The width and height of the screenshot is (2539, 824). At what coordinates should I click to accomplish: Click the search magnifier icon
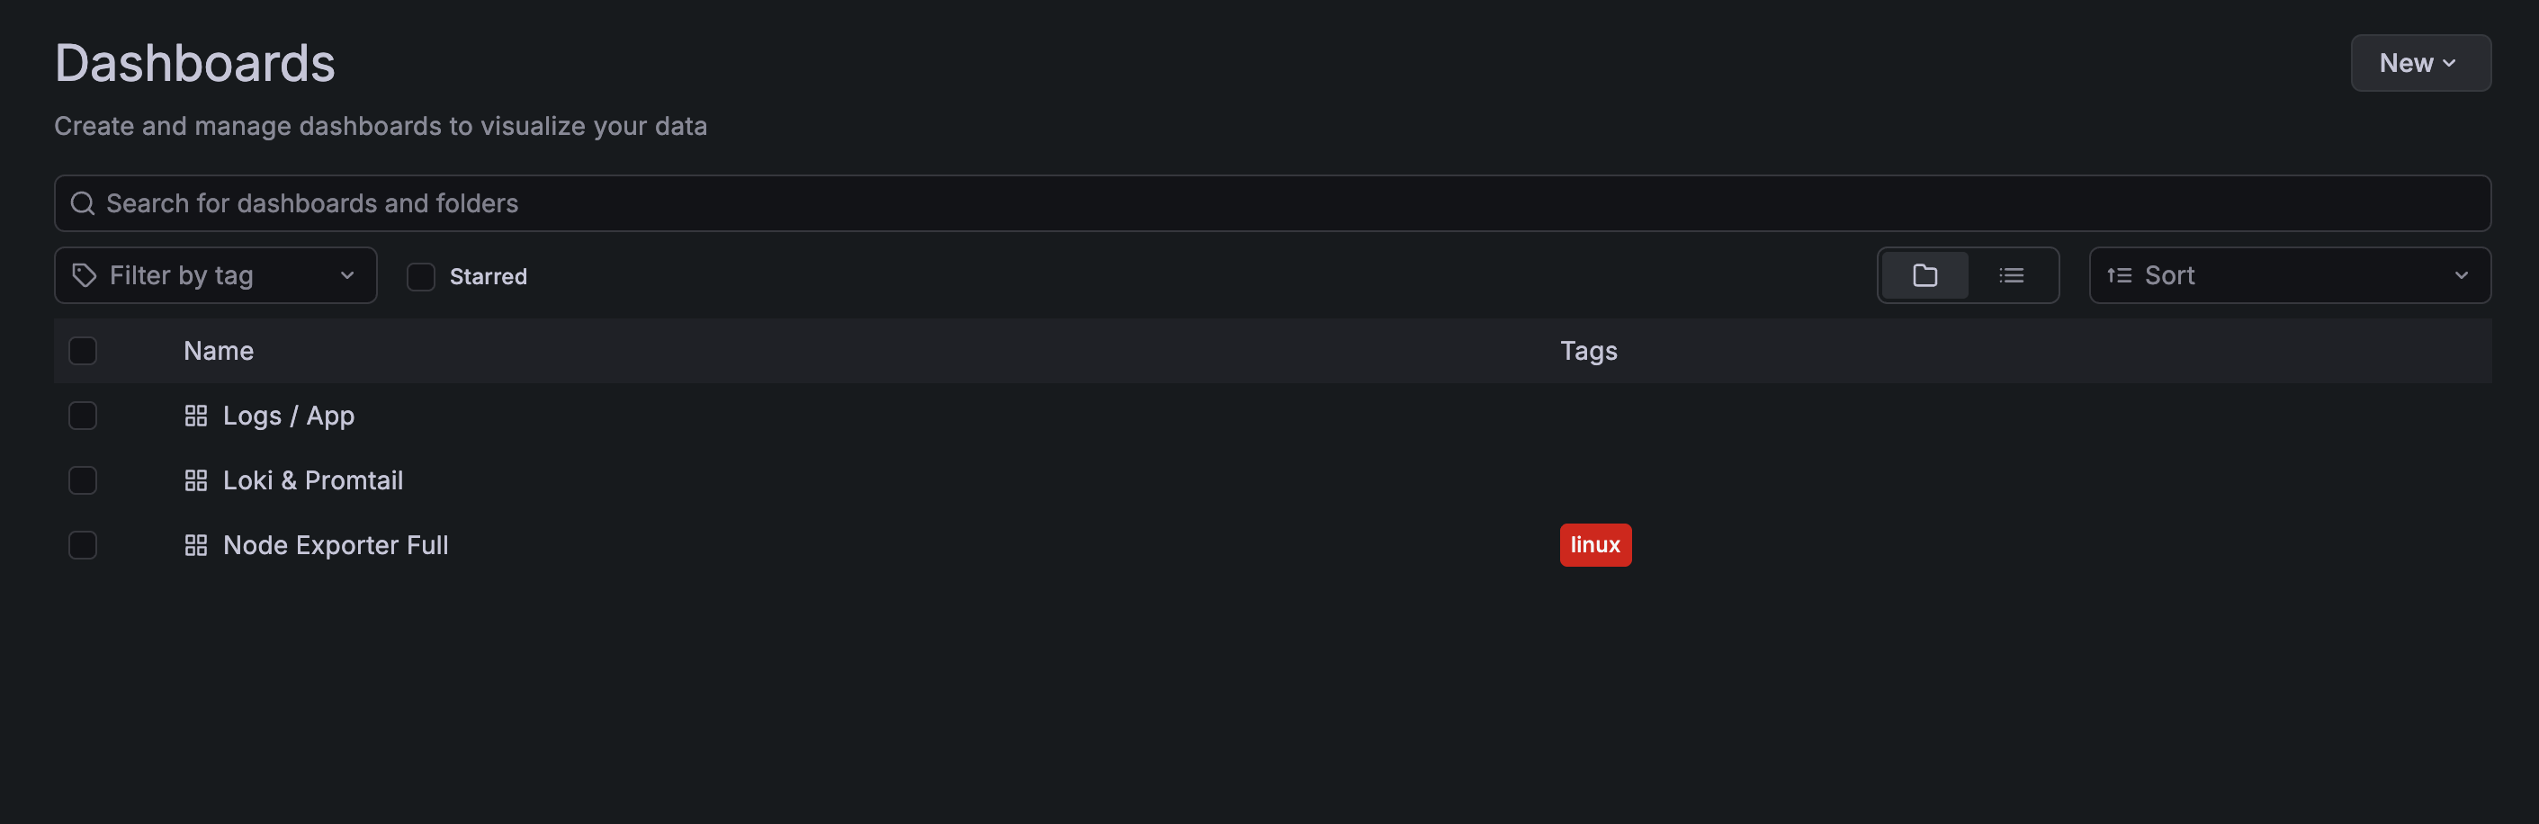(83, 203)
